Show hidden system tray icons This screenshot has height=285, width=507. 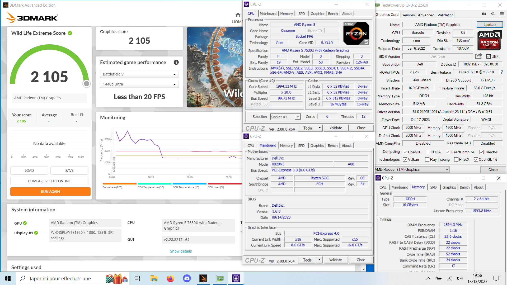pyautogui.click(x=428, y=278)
